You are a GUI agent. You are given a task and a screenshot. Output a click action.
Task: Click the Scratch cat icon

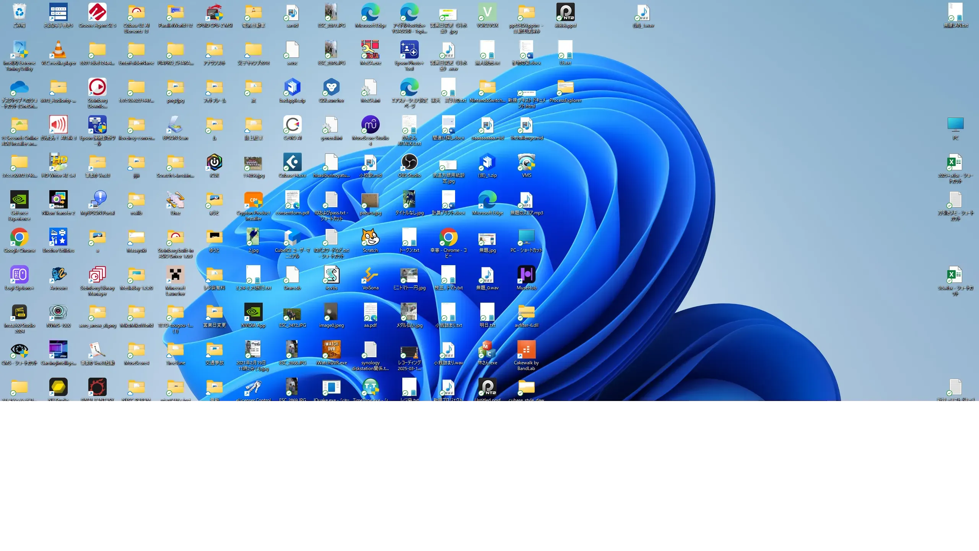[x=370, y=238]
